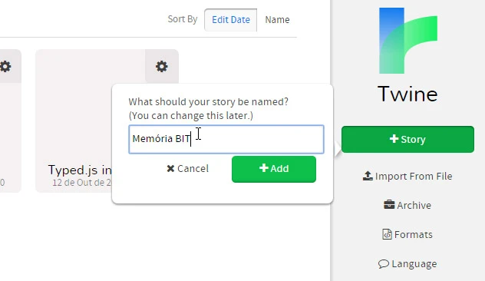Click the X icon on Cancel

170,168
